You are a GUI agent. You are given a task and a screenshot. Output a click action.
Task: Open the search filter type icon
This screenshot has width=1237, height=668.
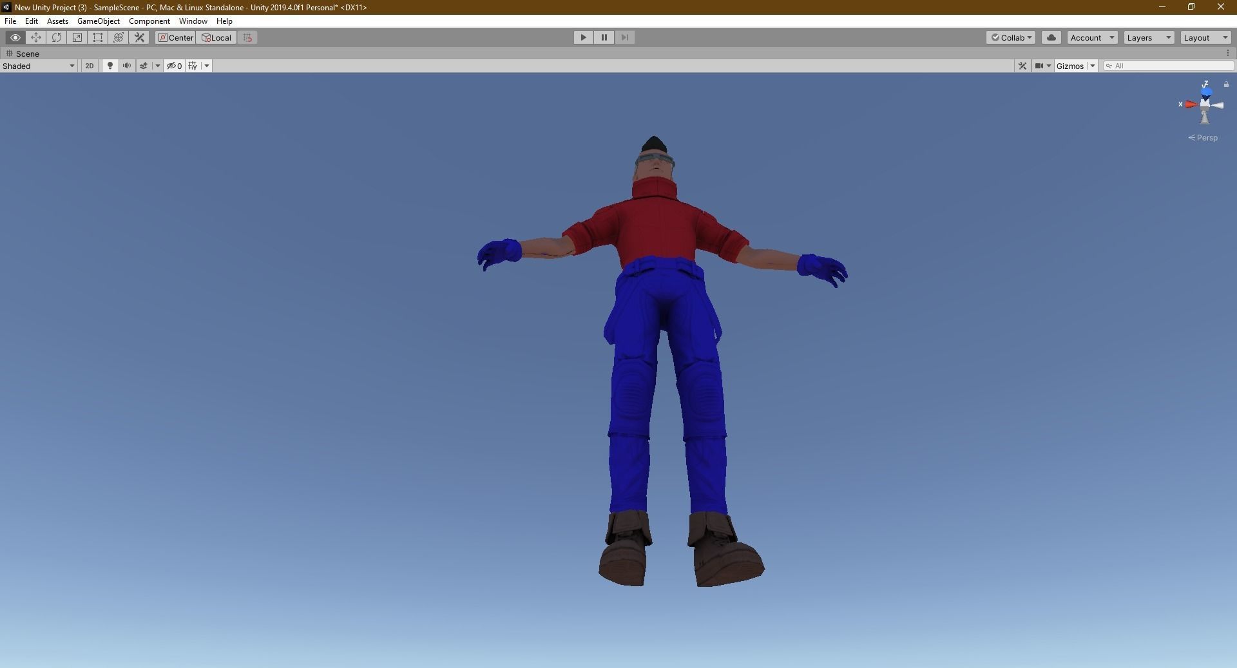tap(1109, 66)
